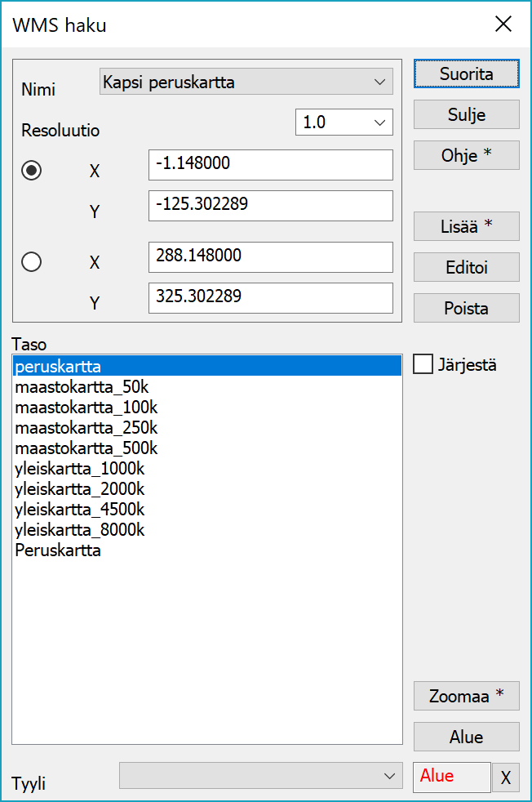Screen dimensions: 532x802
Task: Open the Nimi dropdown Kapsi peruskartta
Action: 246,82
